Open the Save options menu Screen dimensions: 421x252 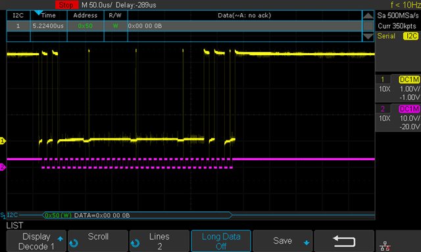point(282,241)
